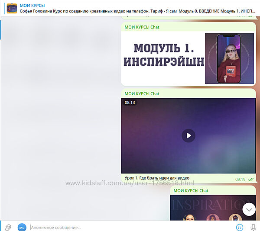Open the emoji picker smiley icon
The height and width of the screenshot is (231, 260).
pos(239,227)
